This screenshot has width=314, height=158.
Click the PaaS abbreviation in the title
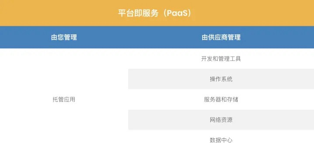click(177, 13)
